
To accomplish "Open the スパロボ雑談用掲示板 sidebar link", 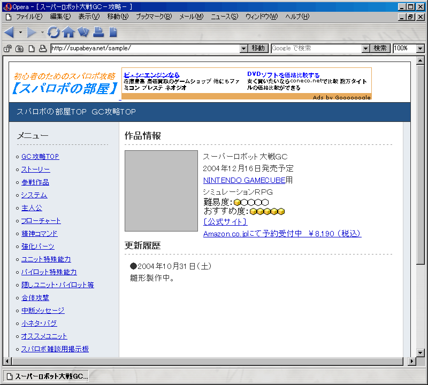I will click(x=55, y=349).
